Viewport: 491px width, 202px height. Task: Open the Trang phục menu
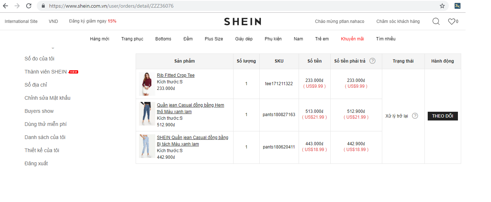pos(132,39)
